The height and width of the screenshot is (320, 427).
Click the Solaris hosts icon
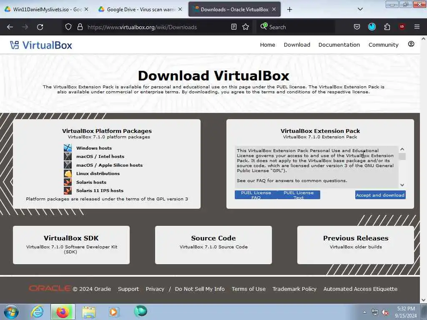pyautogui.click(x=68, y=182)
